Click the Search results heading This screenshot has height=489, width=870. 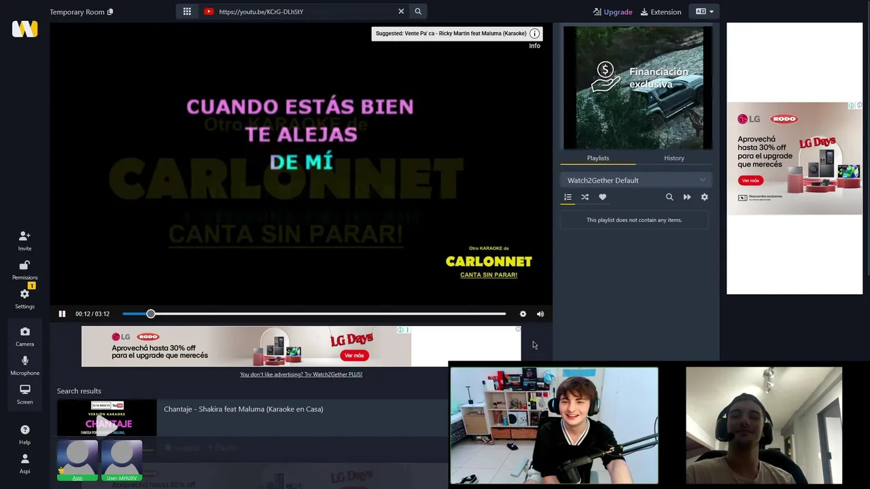pyautogui.click(x=79, y=391)
